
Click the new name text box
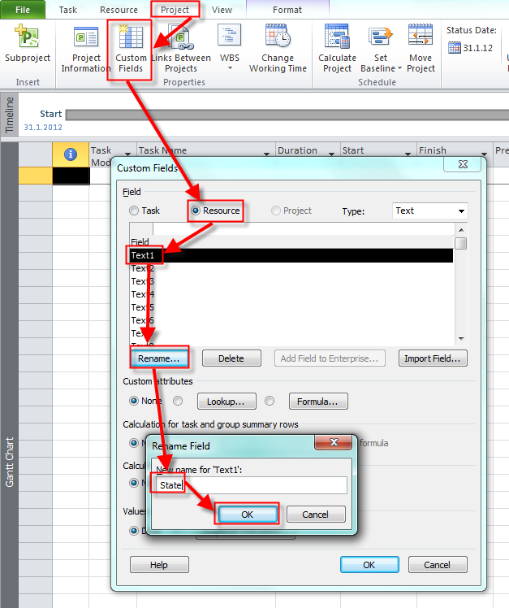point(252,485)
